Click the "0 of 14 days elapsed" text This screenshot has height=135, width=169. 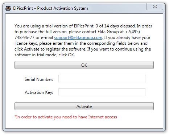click(115, 26)
